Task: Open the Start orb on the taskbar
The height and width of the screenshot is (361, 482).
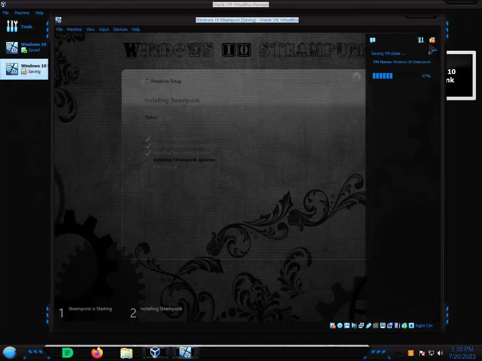Action: [10, 353]
